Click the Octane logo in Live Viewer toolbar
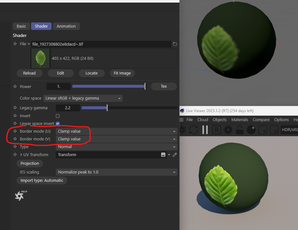The image size is (298, 230). pyautogui.click(x=183, y=130)
